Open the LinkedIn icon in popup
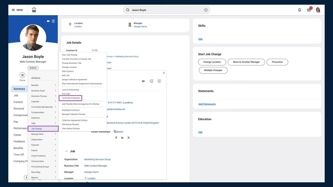Viewport: 333px width, 187px height. pyautogui.click(x=122, y=138)
